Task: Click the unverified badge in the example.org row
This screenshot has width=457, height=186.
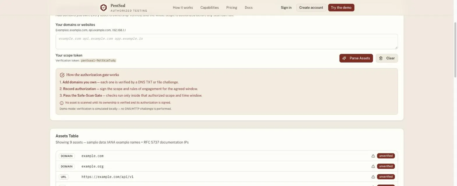Action: [x=386, y=166]
